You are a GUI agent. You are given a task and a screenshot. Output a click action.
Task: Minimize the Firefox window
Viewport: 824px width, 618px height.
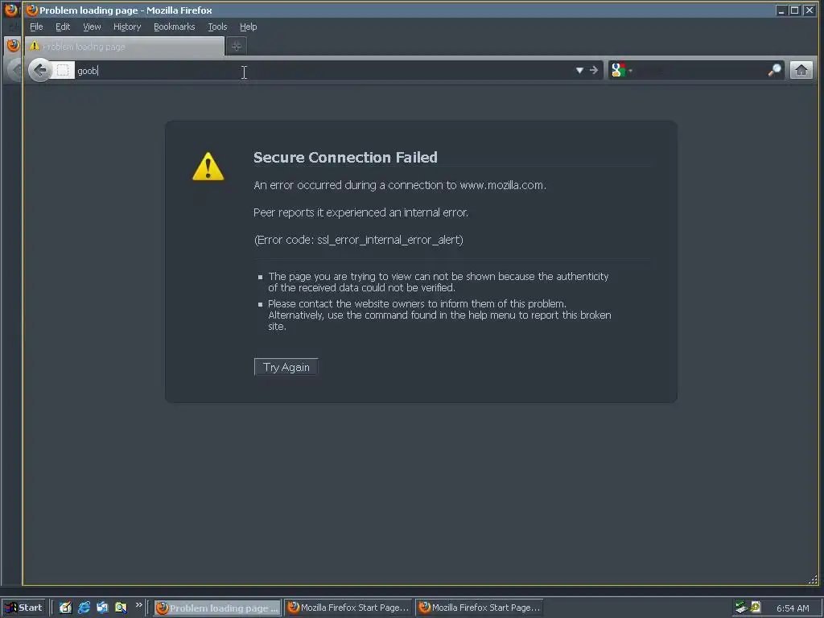[x=781, y=10]
